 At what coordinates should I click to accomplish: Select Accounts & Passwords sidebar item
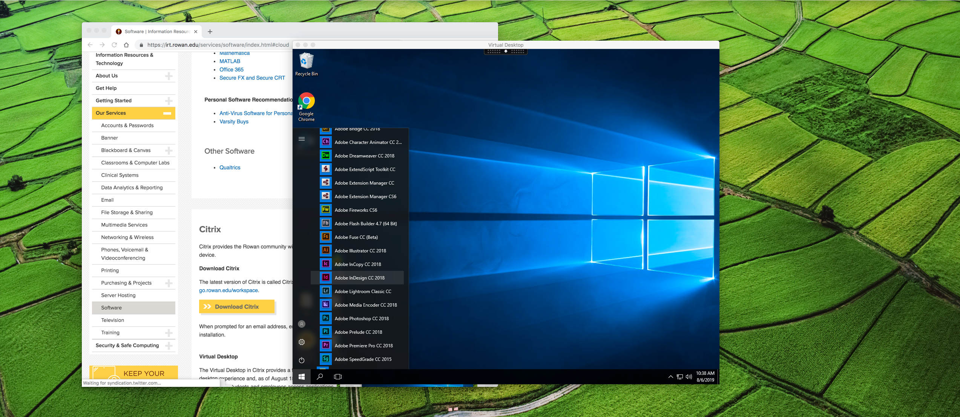click(x=133, y=125)
